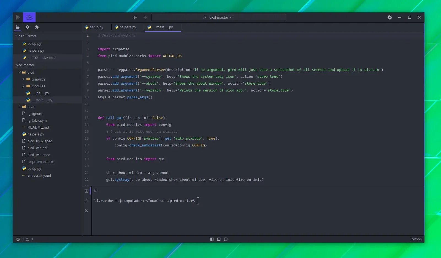Toggle the right split panel layout
Image resolution: width=441 pixels, height=258 pixels.
(x=226, y=239)
